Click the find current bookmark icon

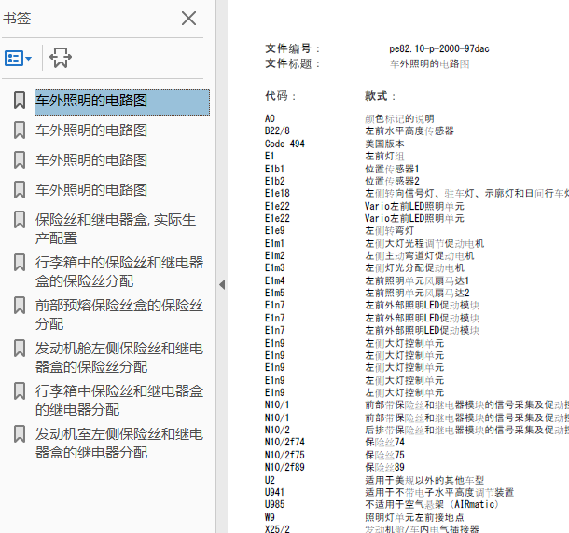tap(61, 58)
